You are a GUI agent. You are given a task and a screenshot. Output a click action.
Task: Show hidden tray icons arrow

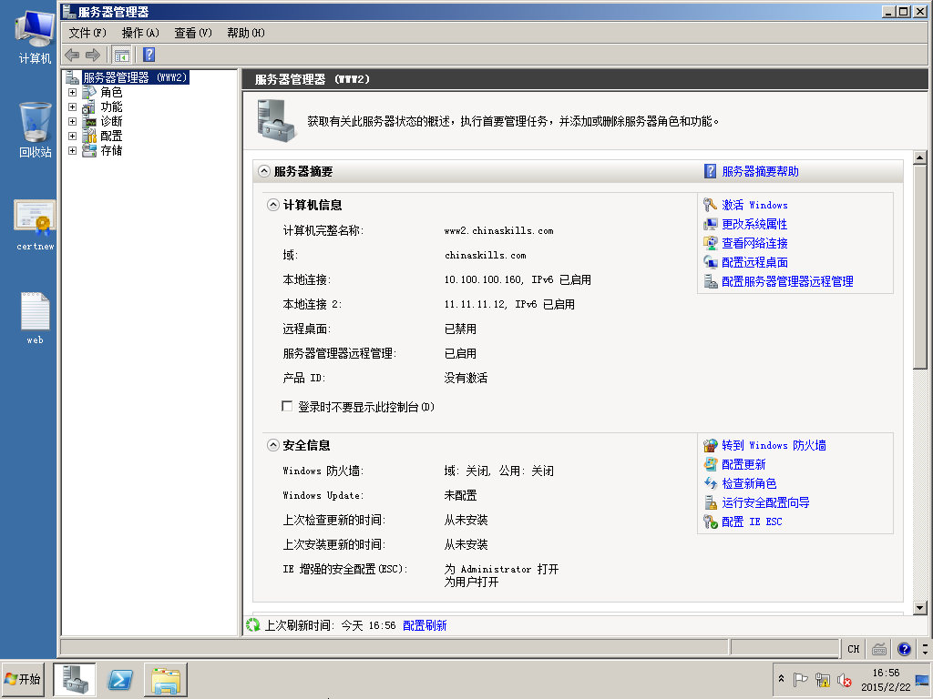pyautogui.click(x=781, y=679)
